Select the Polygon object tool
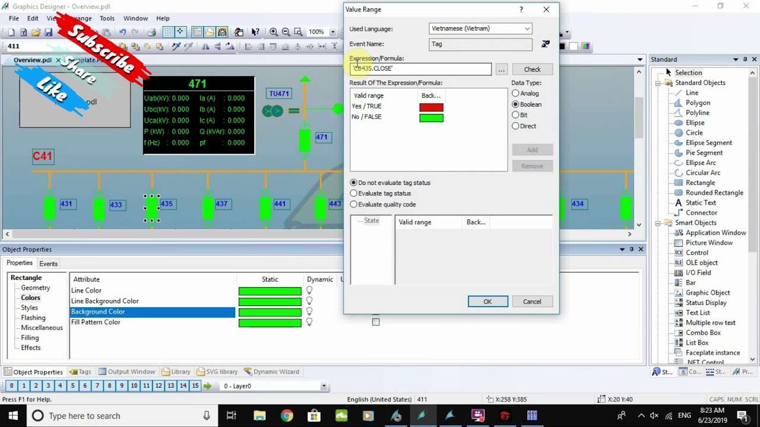This screenshot has width=760, height=427. click(x=698, y=103)
